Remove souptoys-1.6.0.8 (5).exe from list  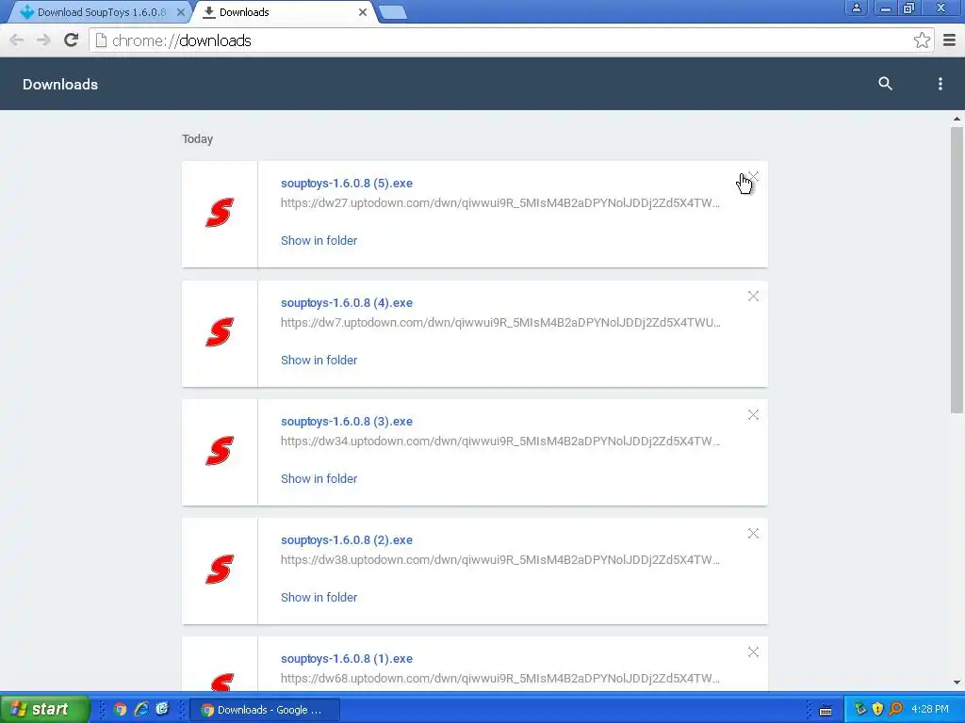tap(753, 177)
